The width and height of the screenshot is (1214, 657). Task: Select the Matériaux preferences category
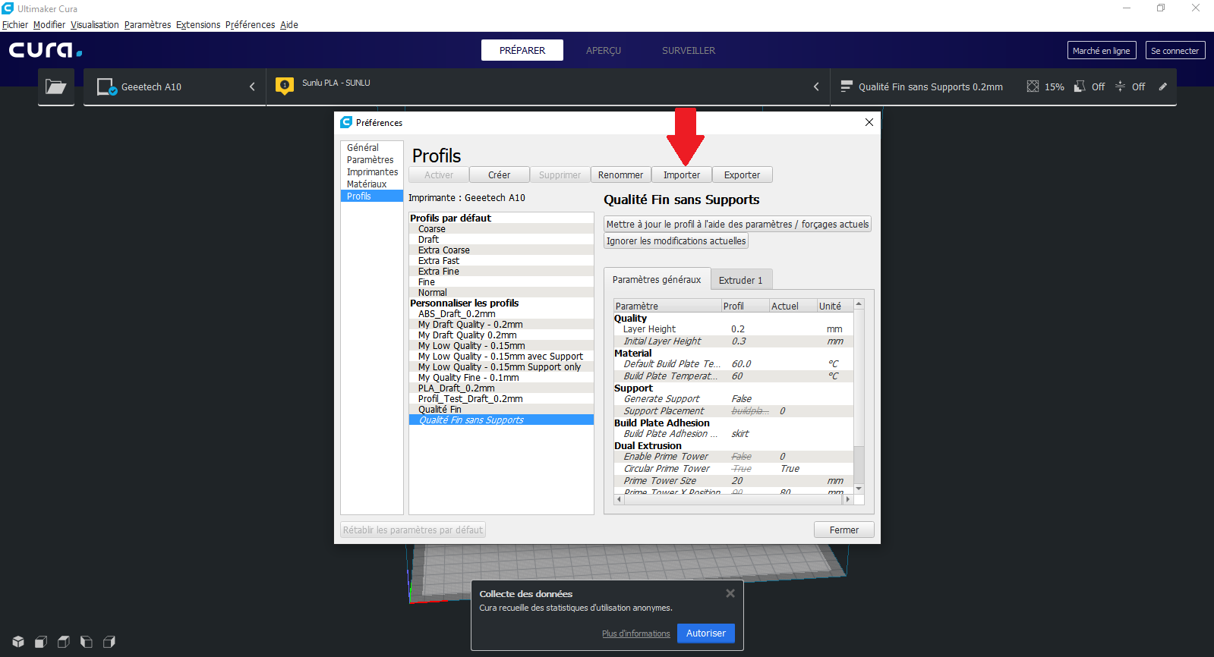click(367, 184)
